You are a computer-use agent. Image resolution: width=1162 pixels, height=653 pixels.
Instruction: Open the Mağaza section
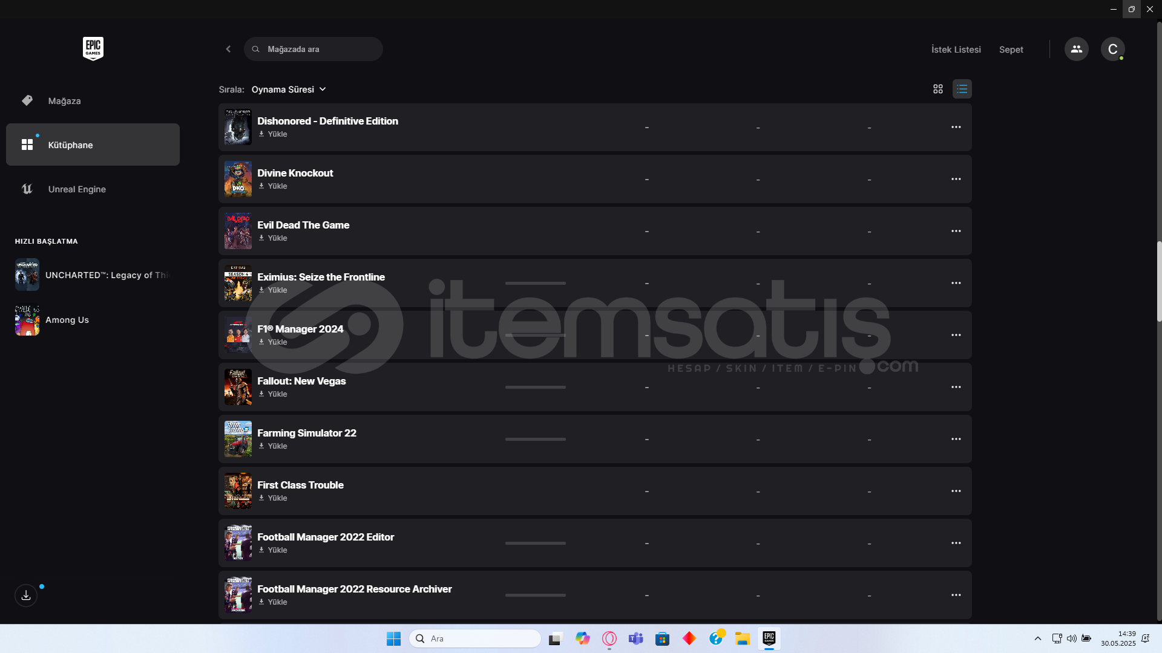93,101
